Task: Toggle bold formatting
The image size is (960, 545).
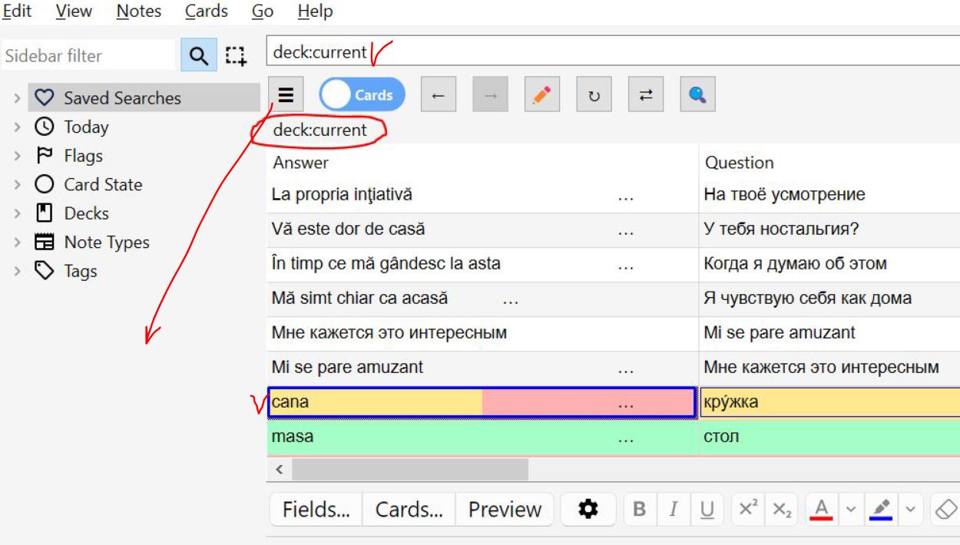Action: click(639, 509)
